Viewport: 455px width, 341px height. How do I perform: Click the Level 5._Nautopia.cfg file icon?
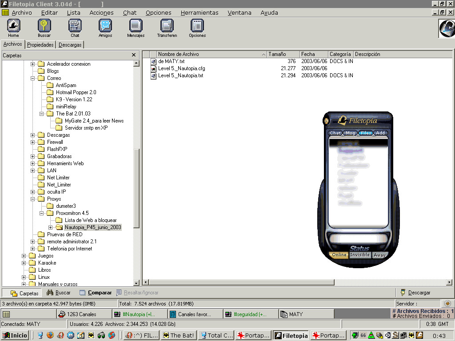[153, 69]
